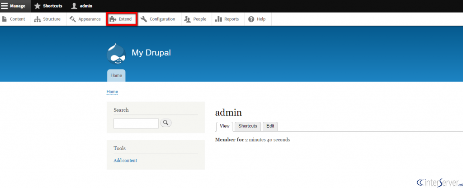
Task: Click the People users icon
Action: [x=188, y=19]
